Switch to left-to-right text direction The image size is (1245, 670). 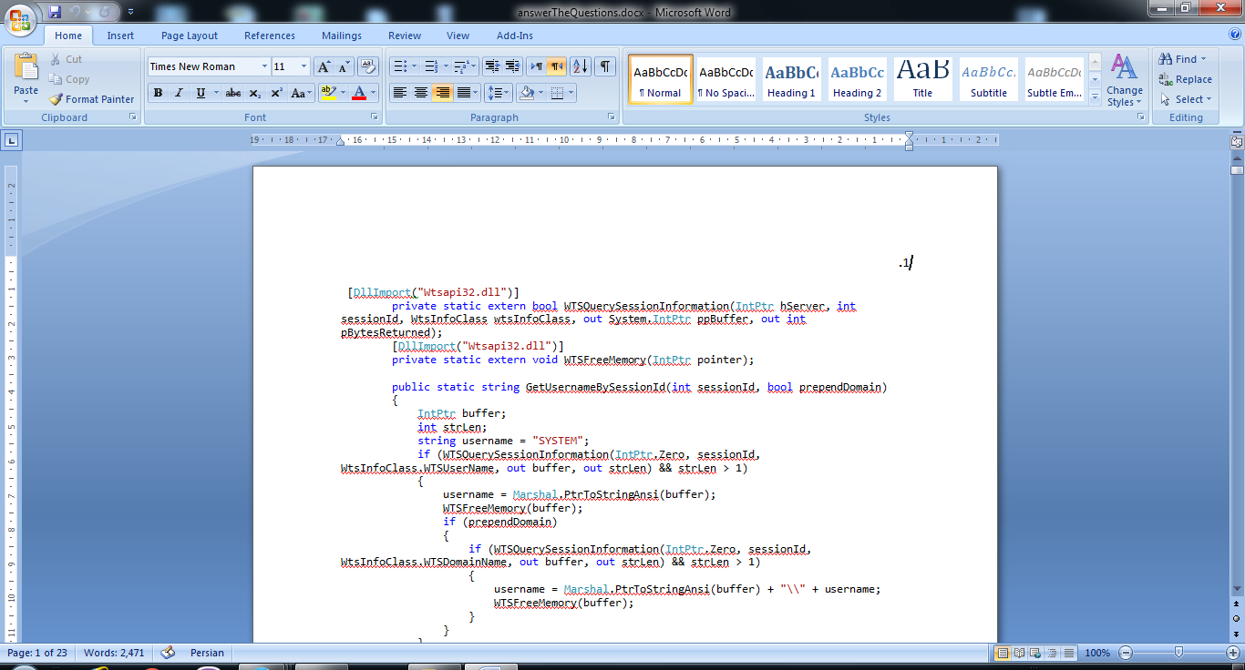coord(537,66)
